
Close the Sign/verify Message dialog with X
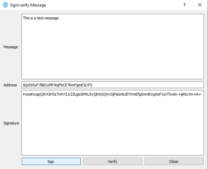[200, 5]
